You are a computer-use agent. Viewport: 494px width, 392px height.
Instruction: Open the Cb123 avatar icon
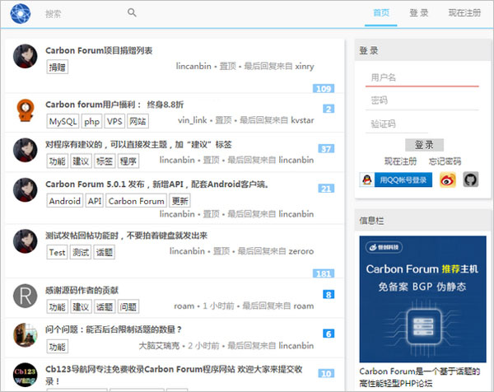click(26, 375)
